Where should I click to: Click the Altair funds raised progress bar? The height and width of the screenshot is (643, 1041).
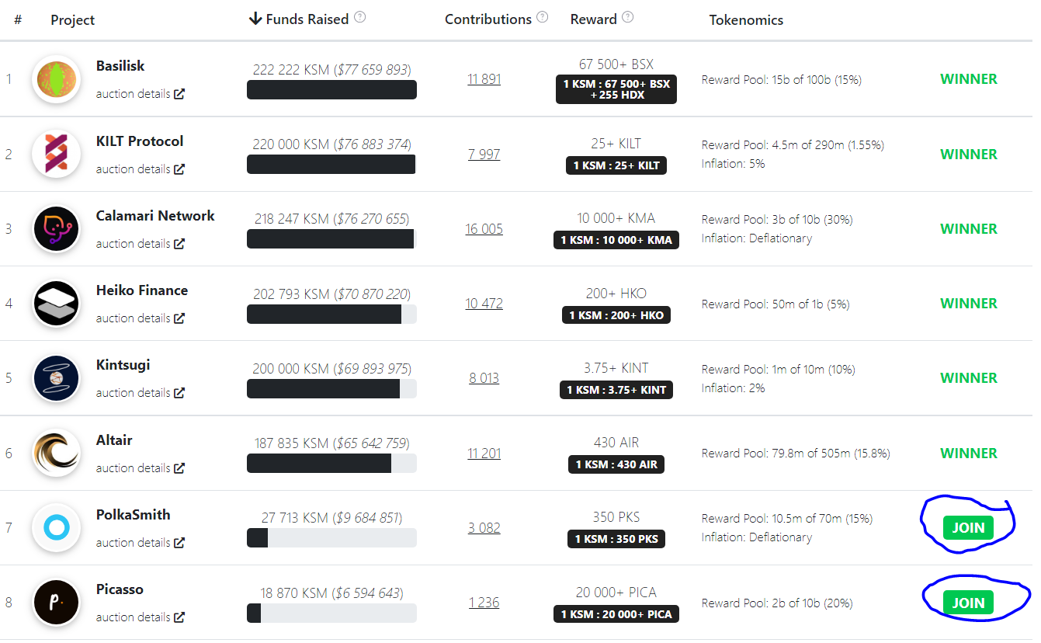coord(331,464)
